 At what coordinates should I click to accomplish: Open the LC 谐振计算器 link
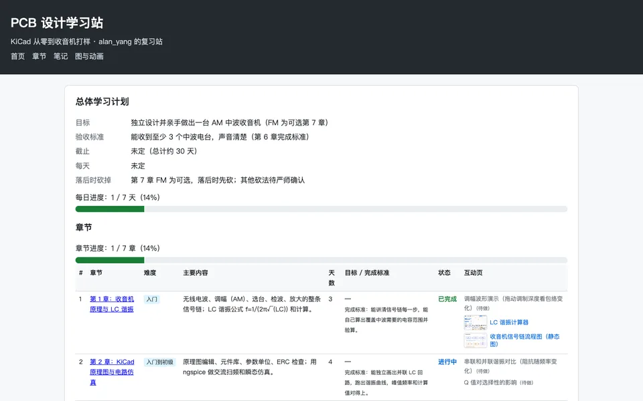(509, 322)
